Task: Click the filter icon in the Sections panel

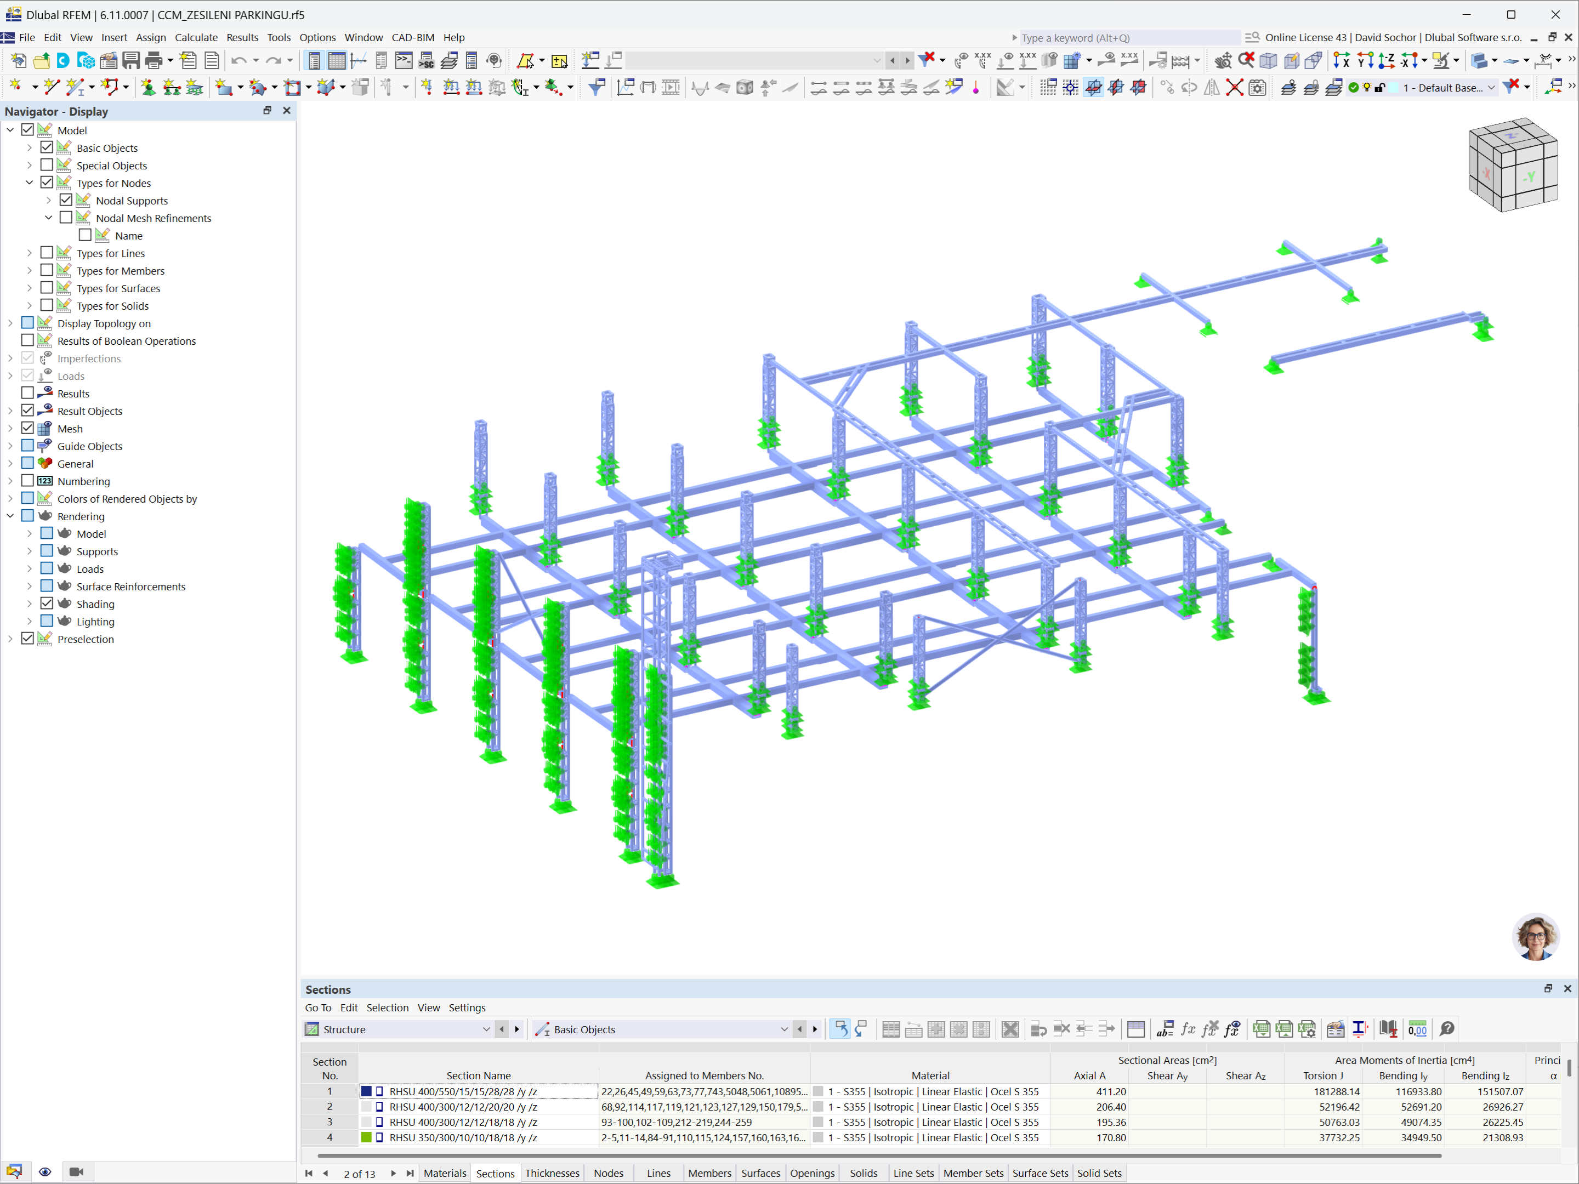Action: [x=595, y=87]
